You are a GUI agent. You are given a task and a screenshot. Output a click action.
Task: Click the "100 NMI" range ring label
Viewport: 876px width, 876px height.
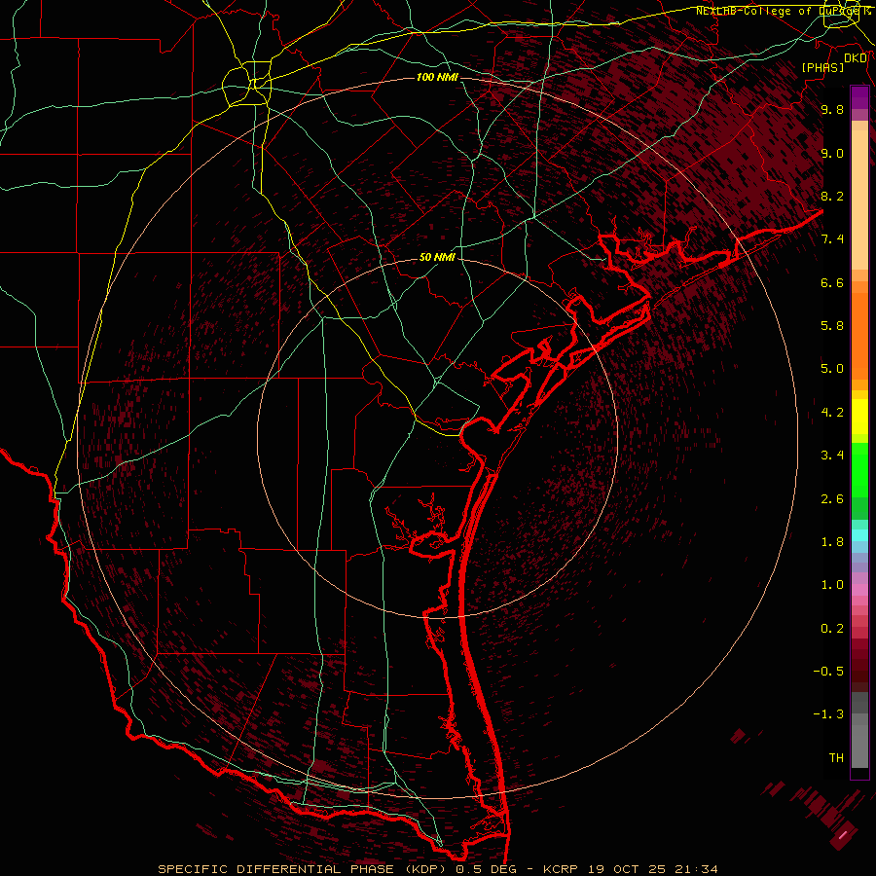click(437, 77)
